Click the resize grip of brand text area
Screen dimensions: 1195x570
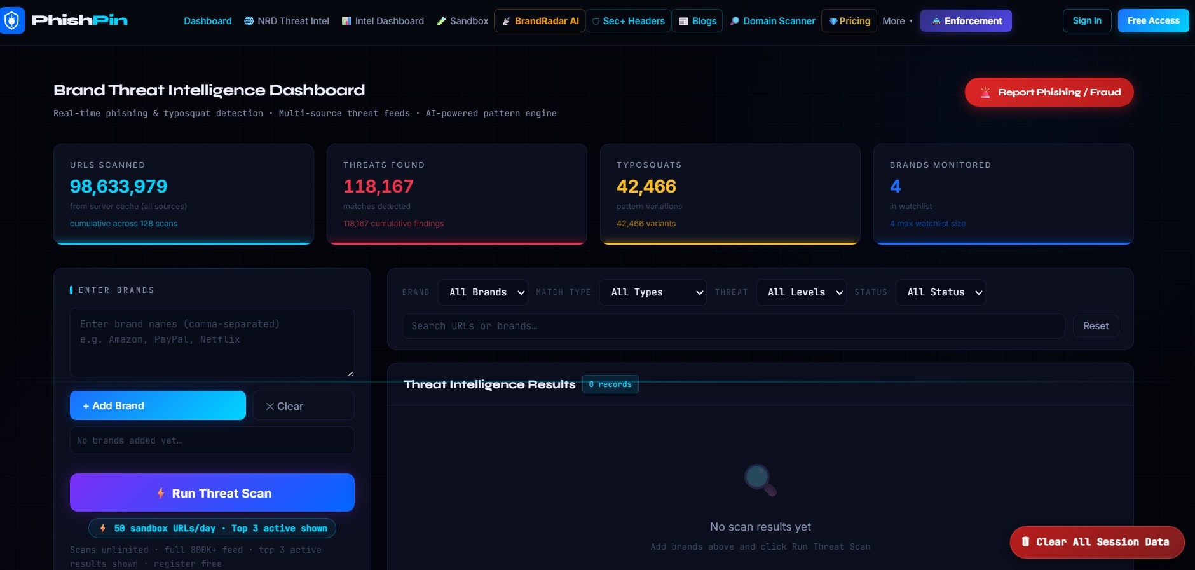[x=350, y=374]
